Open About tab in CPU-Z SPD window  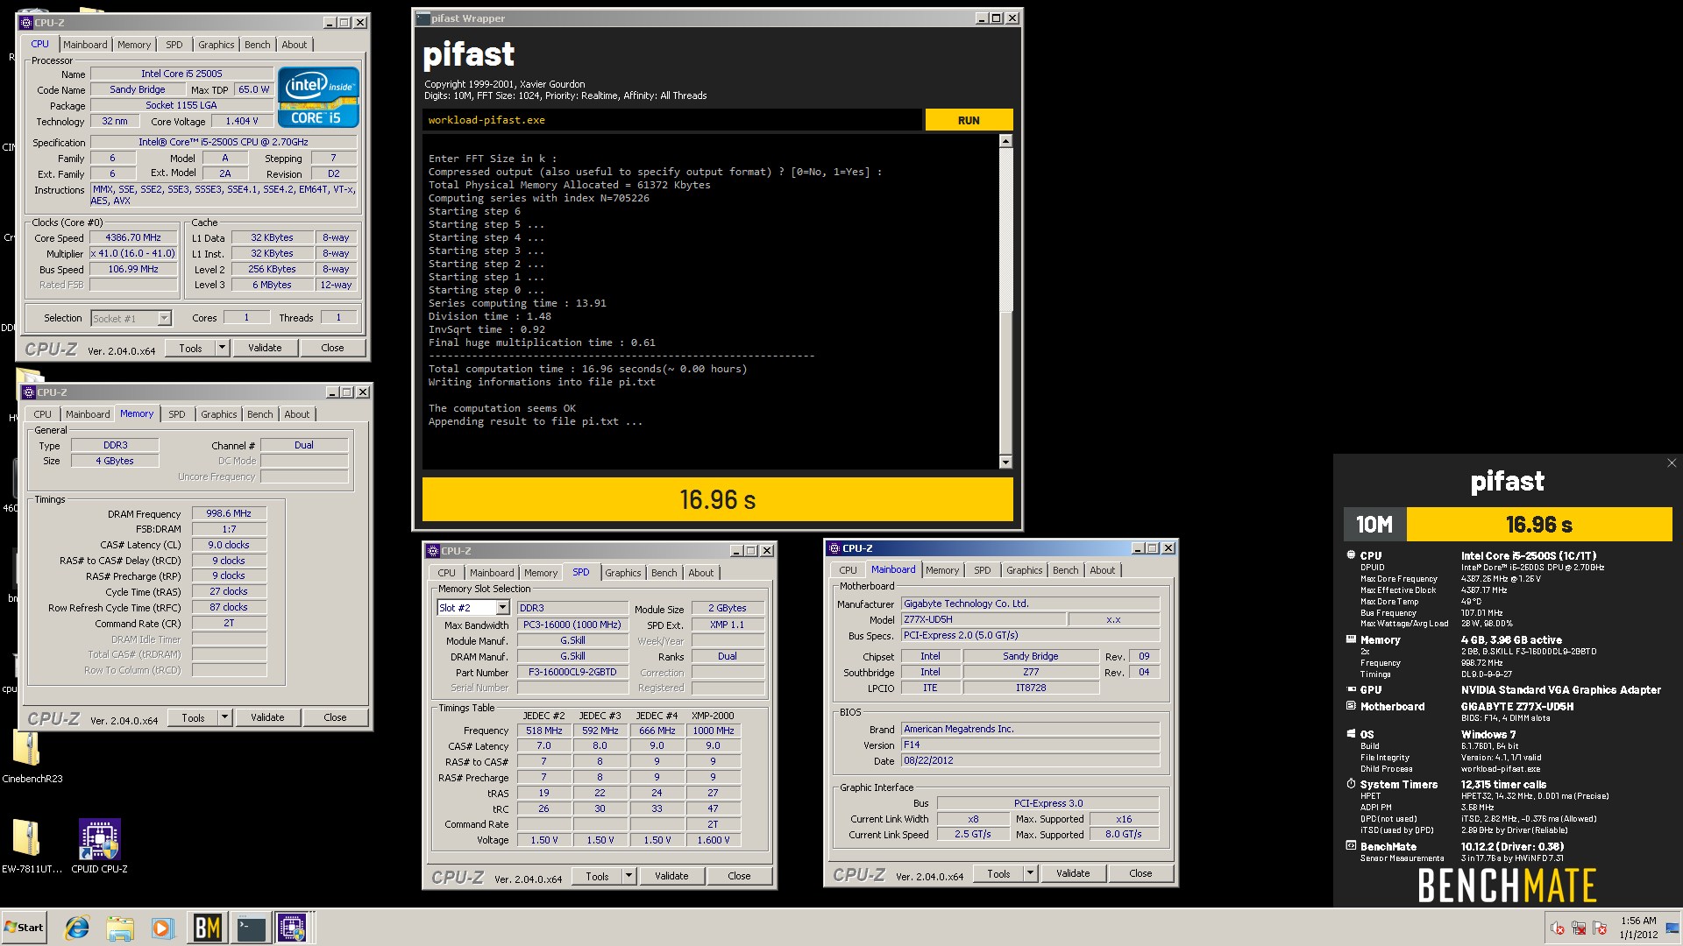(x=700, y=573)
